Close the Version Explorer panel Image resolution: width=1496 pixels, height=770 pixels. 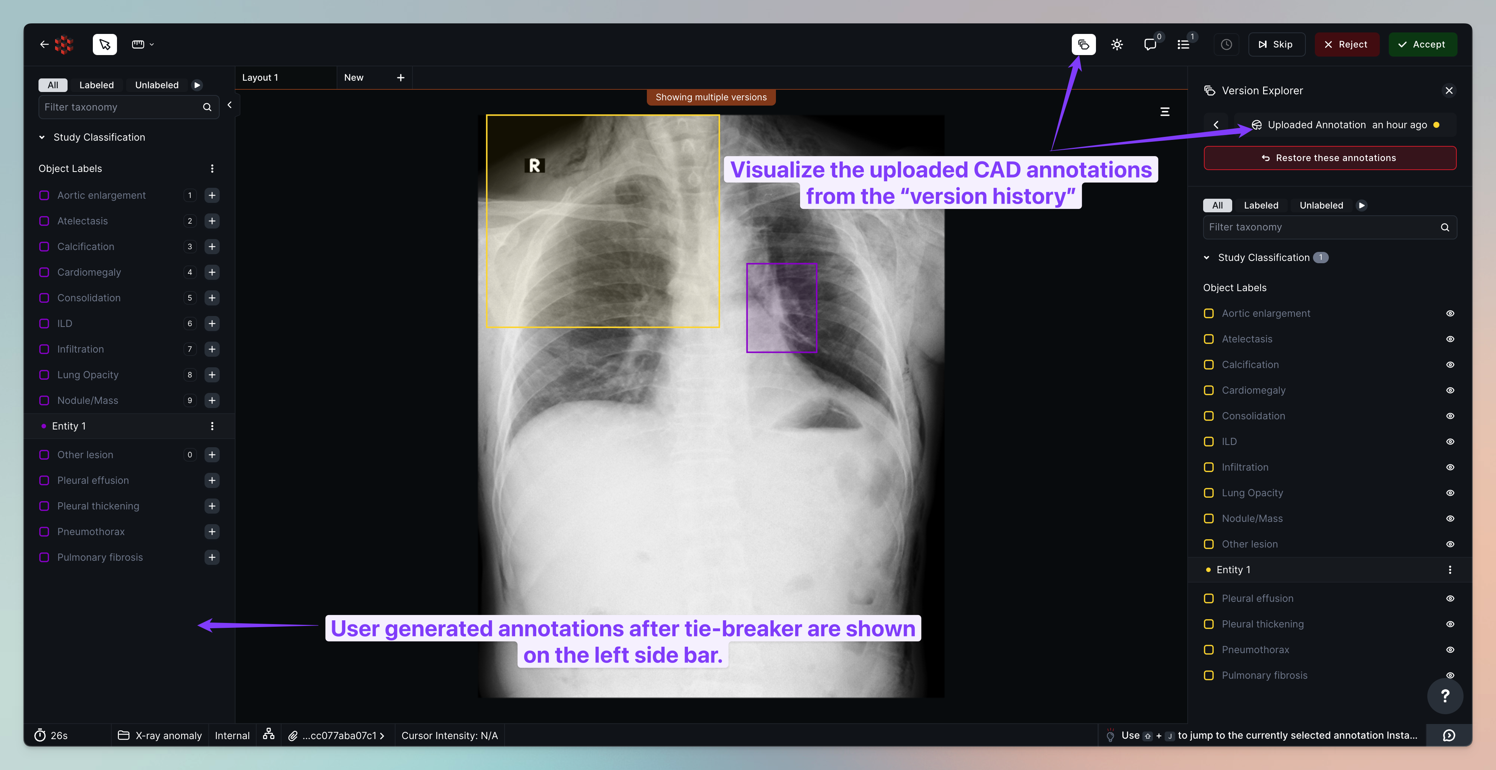point(1448,90)
